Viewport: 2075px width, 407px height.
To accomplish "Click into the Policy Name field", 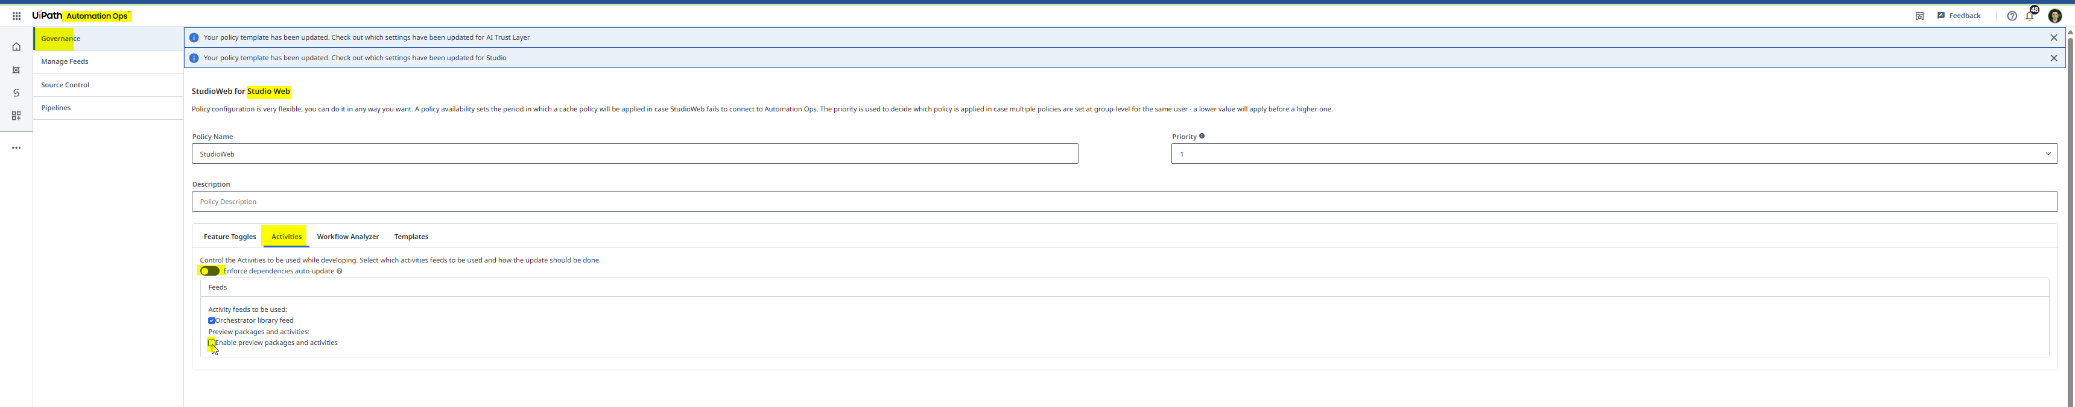I will 635,154.
